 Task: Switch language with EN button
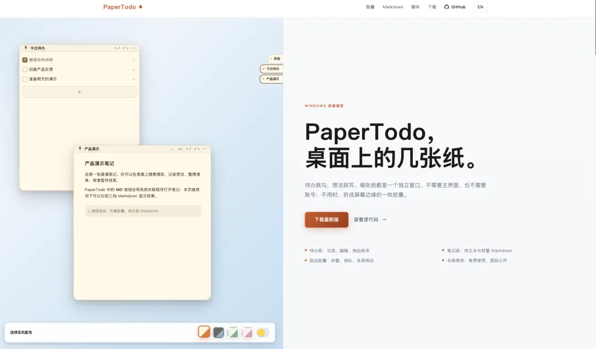481,7
